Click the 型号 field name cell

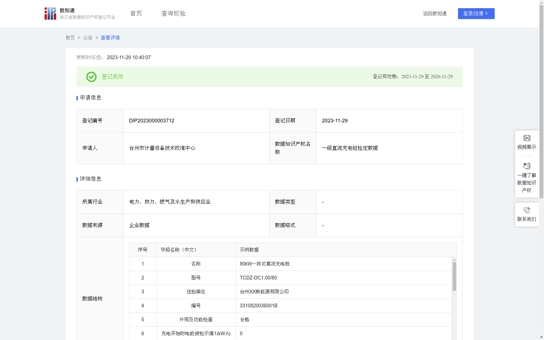[196, 278]
